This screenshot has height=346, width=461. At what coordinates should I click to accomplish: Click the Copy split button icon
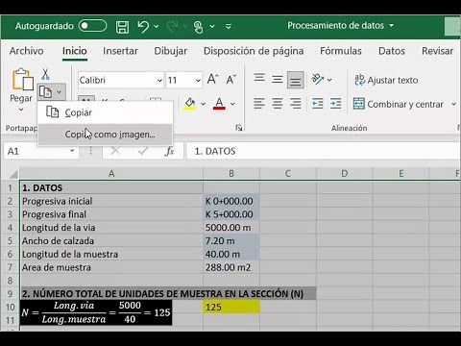point(45,92)
